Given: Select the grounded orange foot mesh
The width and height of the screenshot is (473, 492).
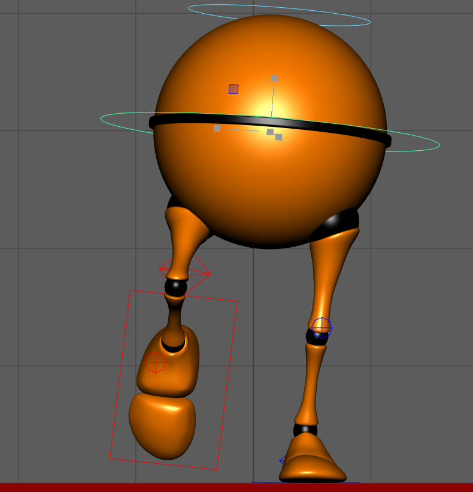Looking at the screenshot, I should click(x=313, y=458).
